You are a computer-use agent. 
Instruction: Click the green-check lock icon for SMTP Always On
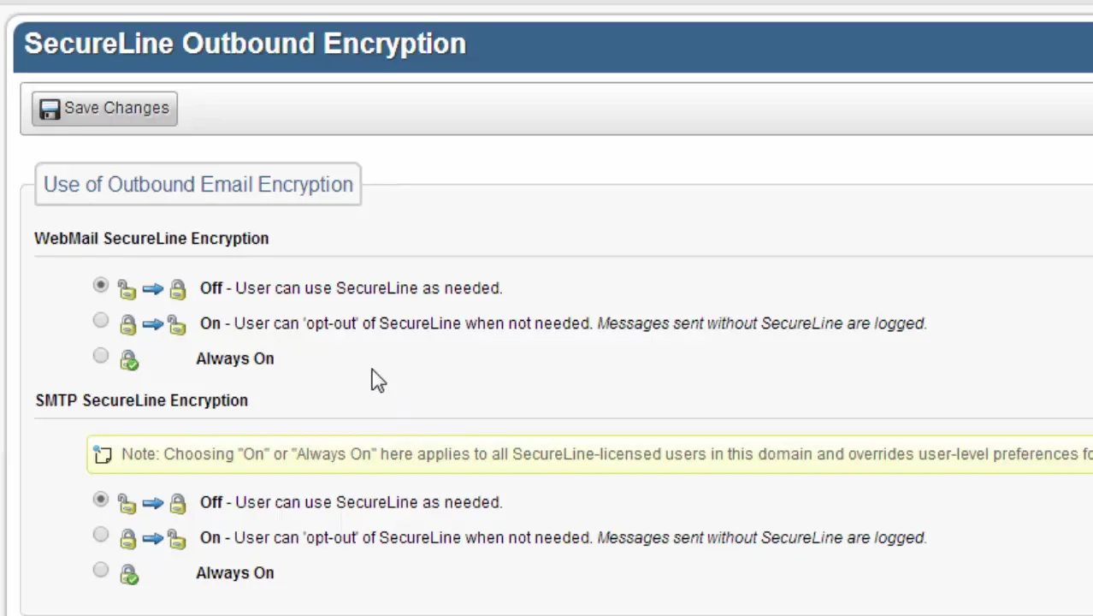(129, 574)
